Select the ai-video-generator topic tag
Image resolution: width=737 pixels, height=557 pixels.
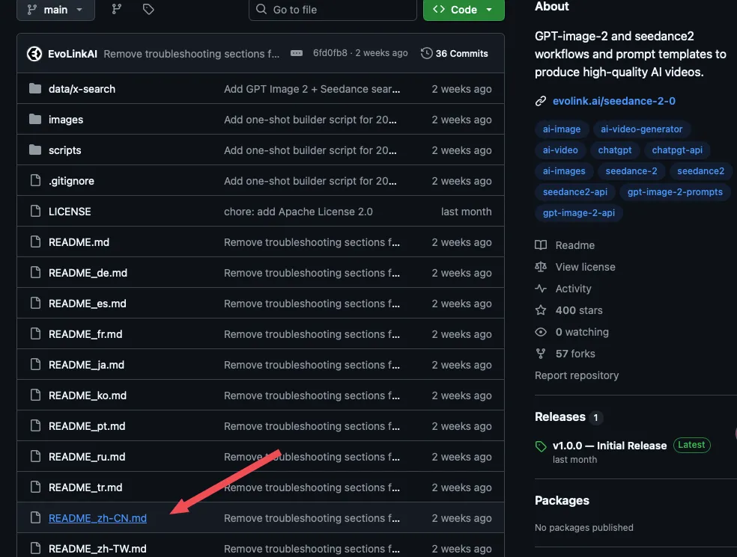[x=642, y=129]
